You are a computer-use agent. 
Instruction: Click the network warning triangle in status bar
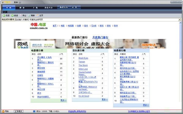click(3, 111)
